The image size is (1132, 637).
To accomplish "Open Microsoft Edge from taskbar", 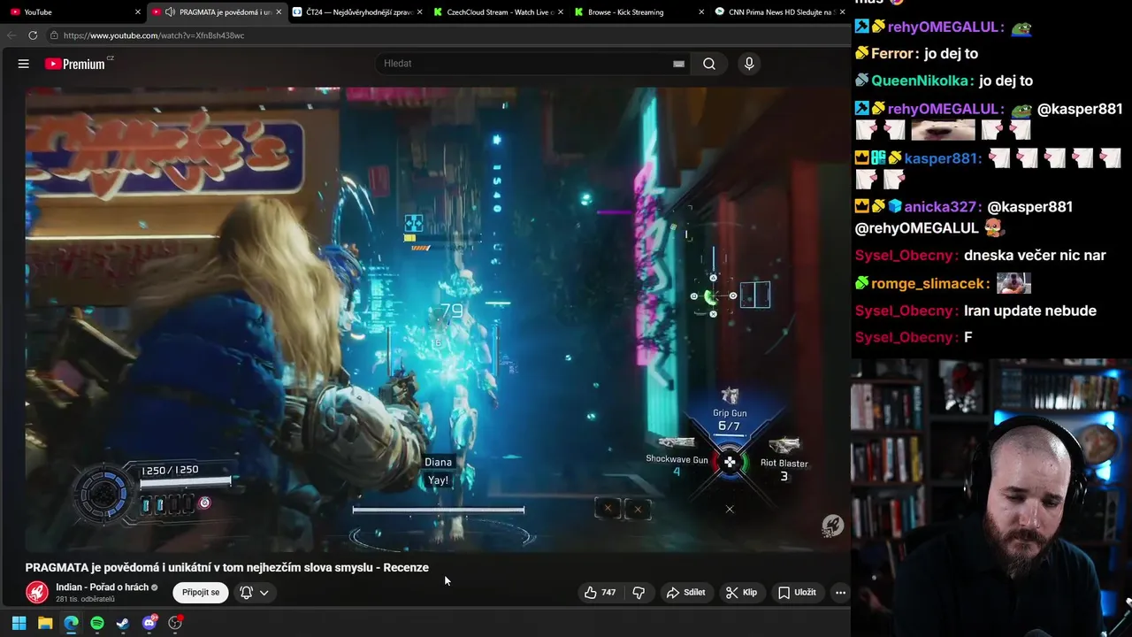I will tap(71, 623).
